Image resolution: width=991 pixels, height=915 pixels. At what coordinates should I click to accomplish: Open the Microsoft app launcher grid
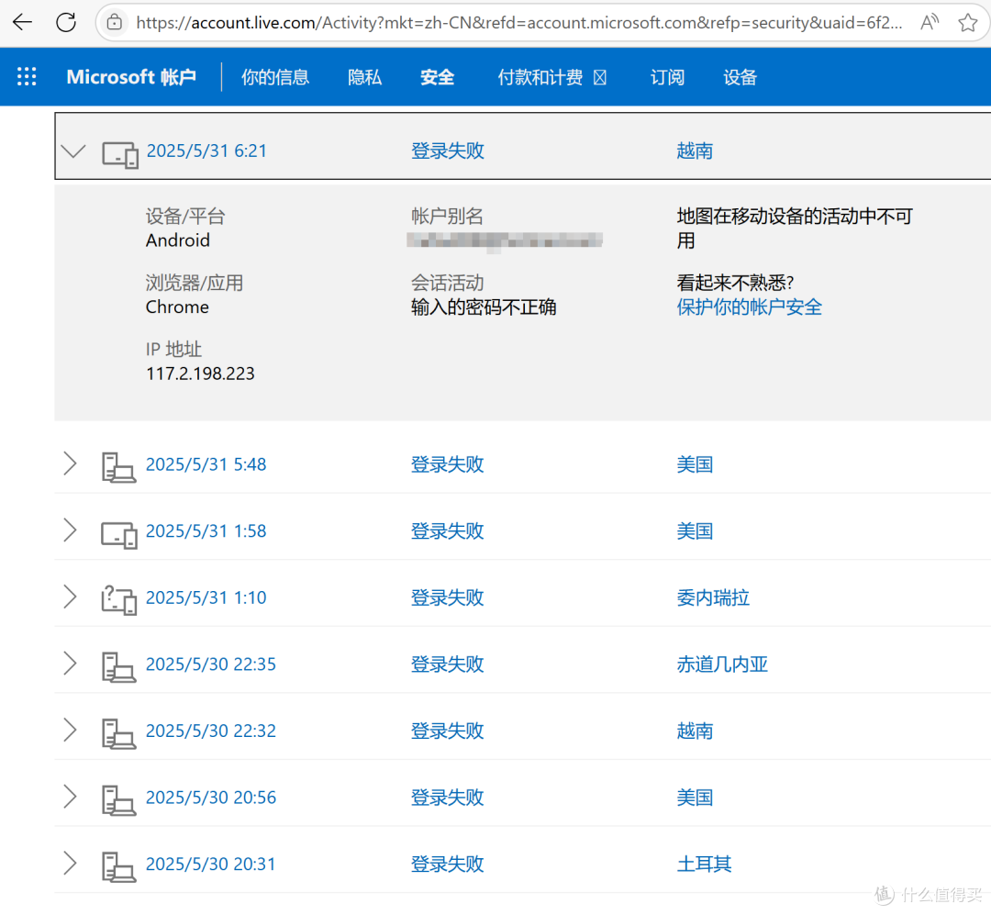[27, 76]
